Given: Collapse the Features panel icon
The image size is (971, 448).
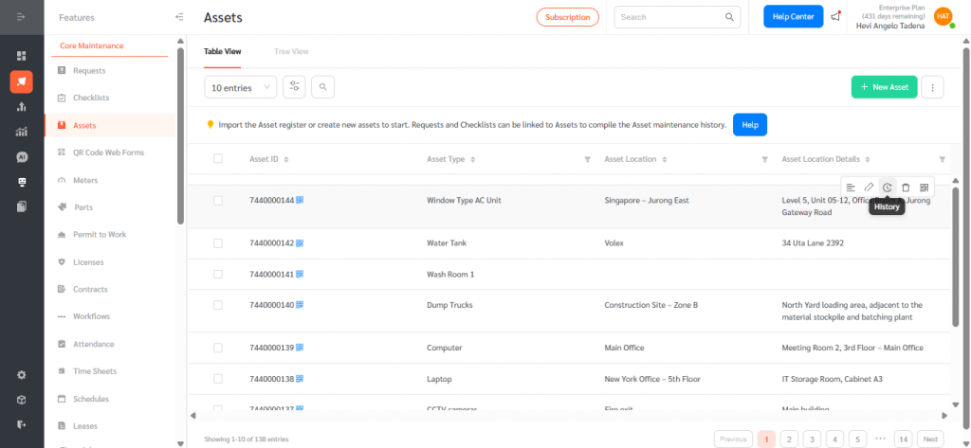Looking at the screenshot, I should click(x=179, y=17).
